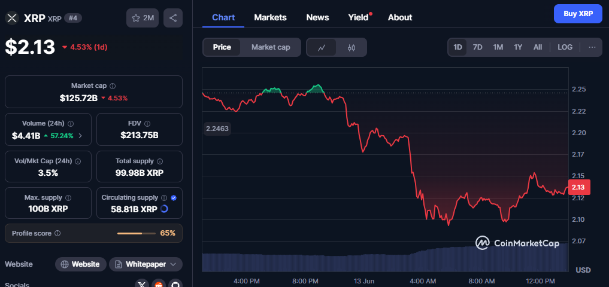Open the chart more options ellipsis
This screenshot has height=287, width=609.
592,47
